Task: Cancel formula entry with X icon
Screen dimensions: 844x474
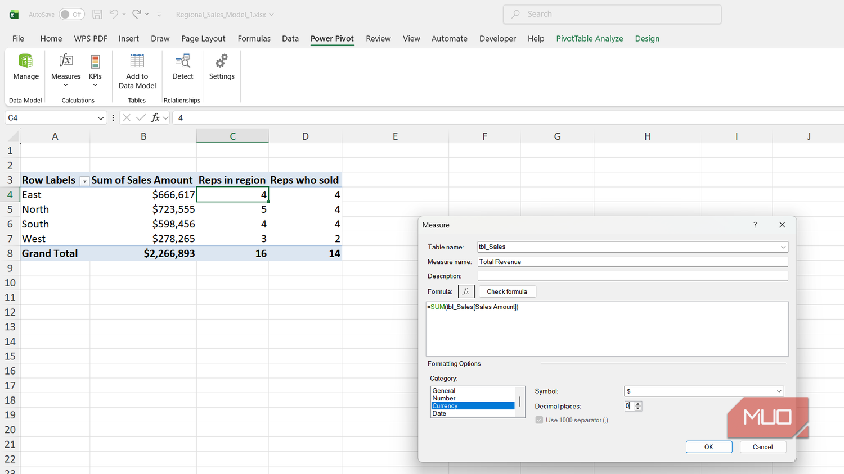Action: point(127,117)
